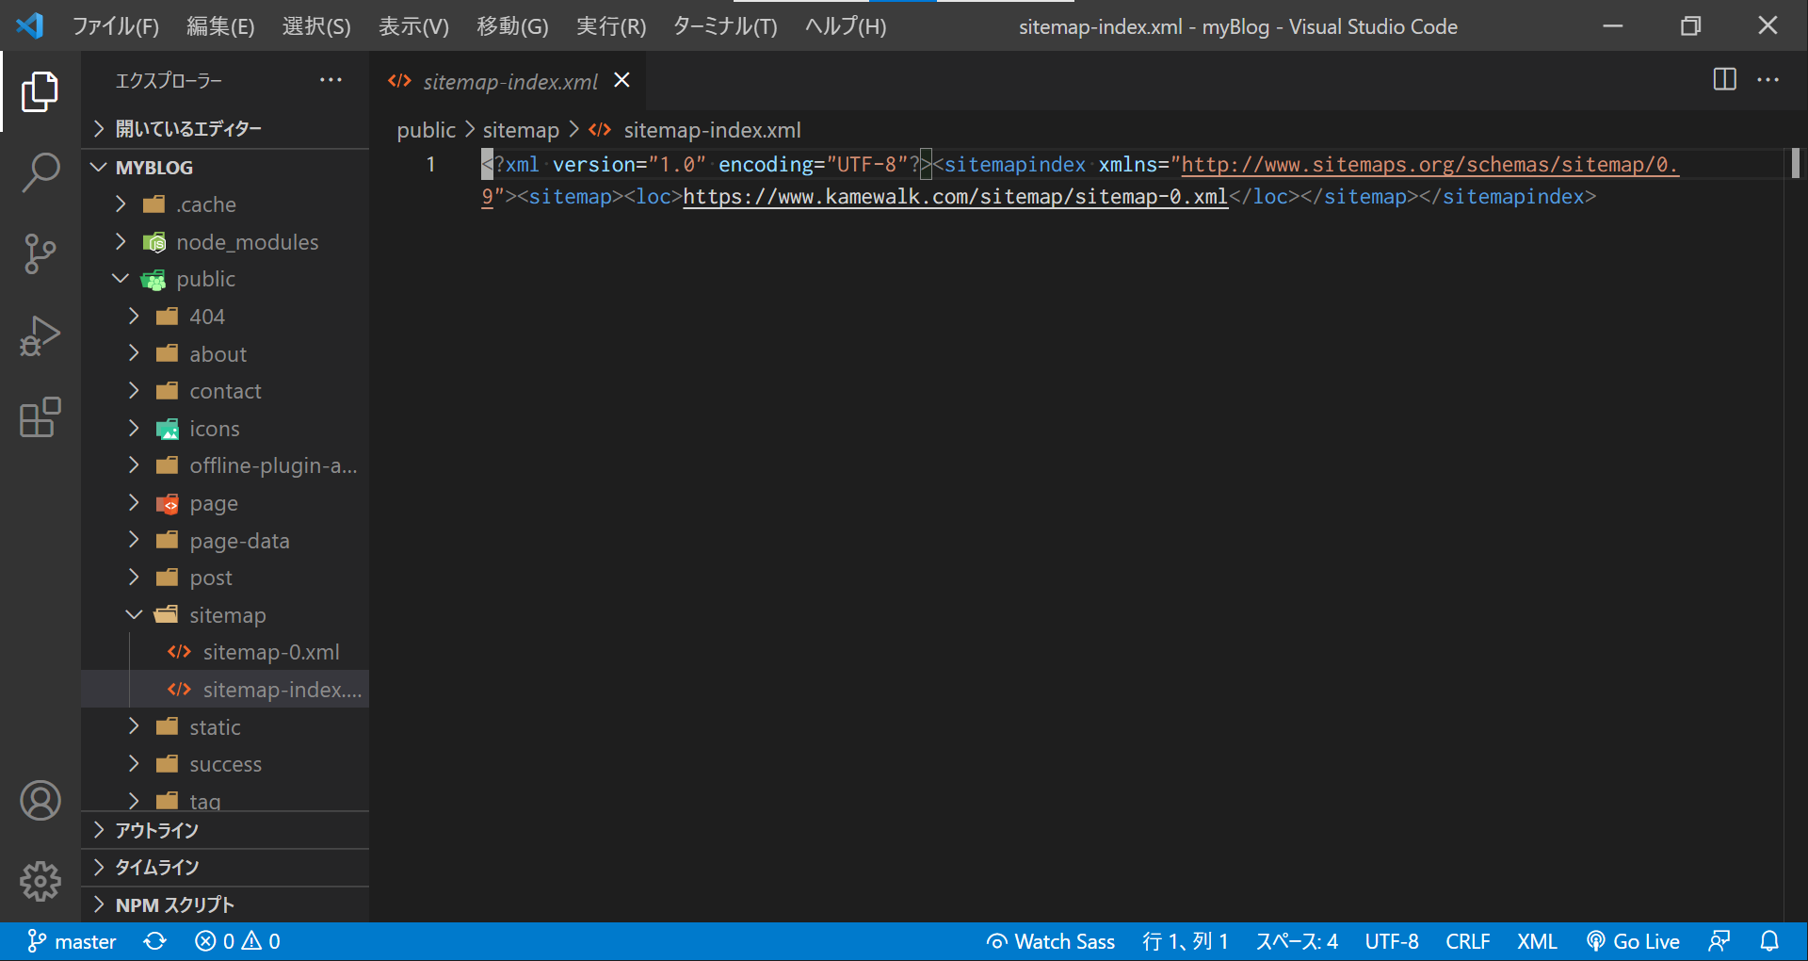Click master branch indicator in status bar
The width and height of the screenshot is (1808, 961).
coord(73,941)
